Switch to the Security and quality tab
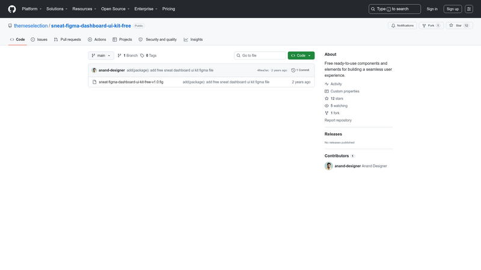Image resolution: width=481 pixels, height=270 pixels. click(x=158, y=40)
